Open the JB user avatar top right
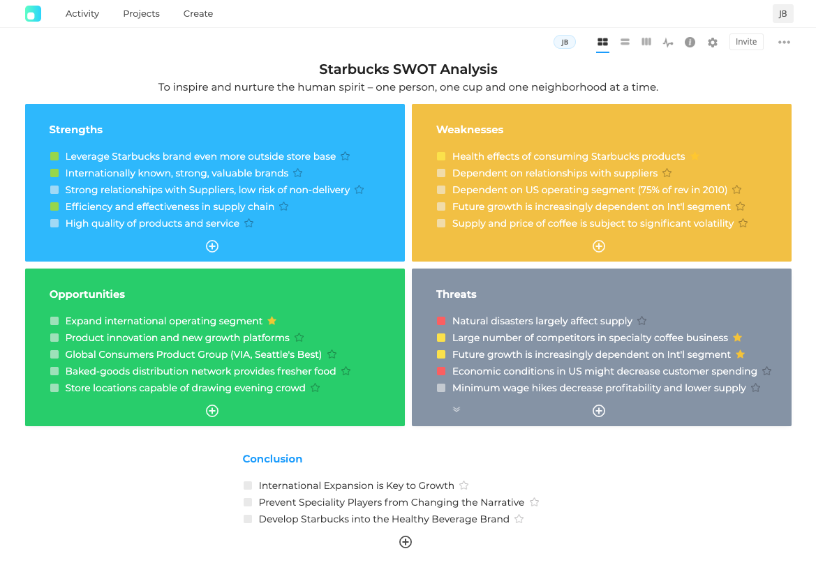This screenshot has height=565, width=816. coord(782,14)
